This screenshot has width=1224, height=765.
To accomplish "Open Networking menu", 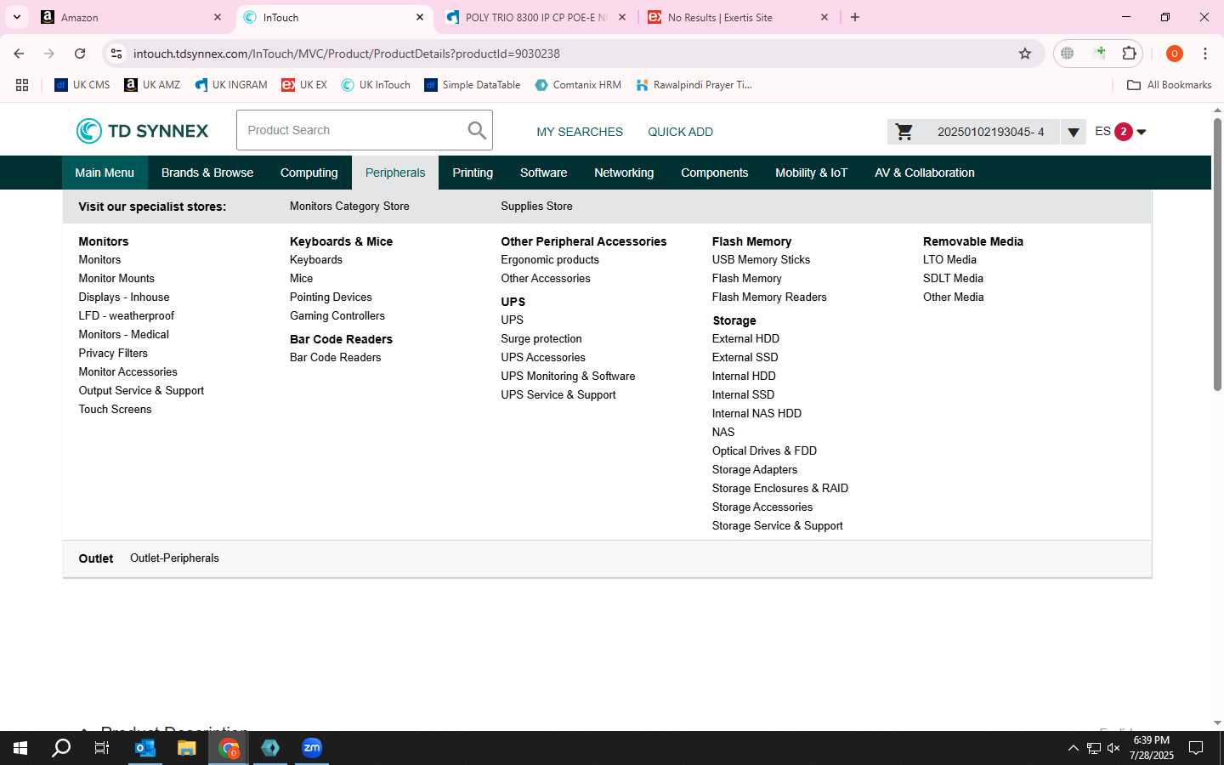I will pos(624,173).
